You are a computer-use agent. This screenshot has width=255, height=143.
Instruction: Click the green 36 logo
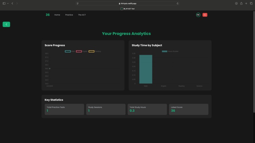coord(48,15)
